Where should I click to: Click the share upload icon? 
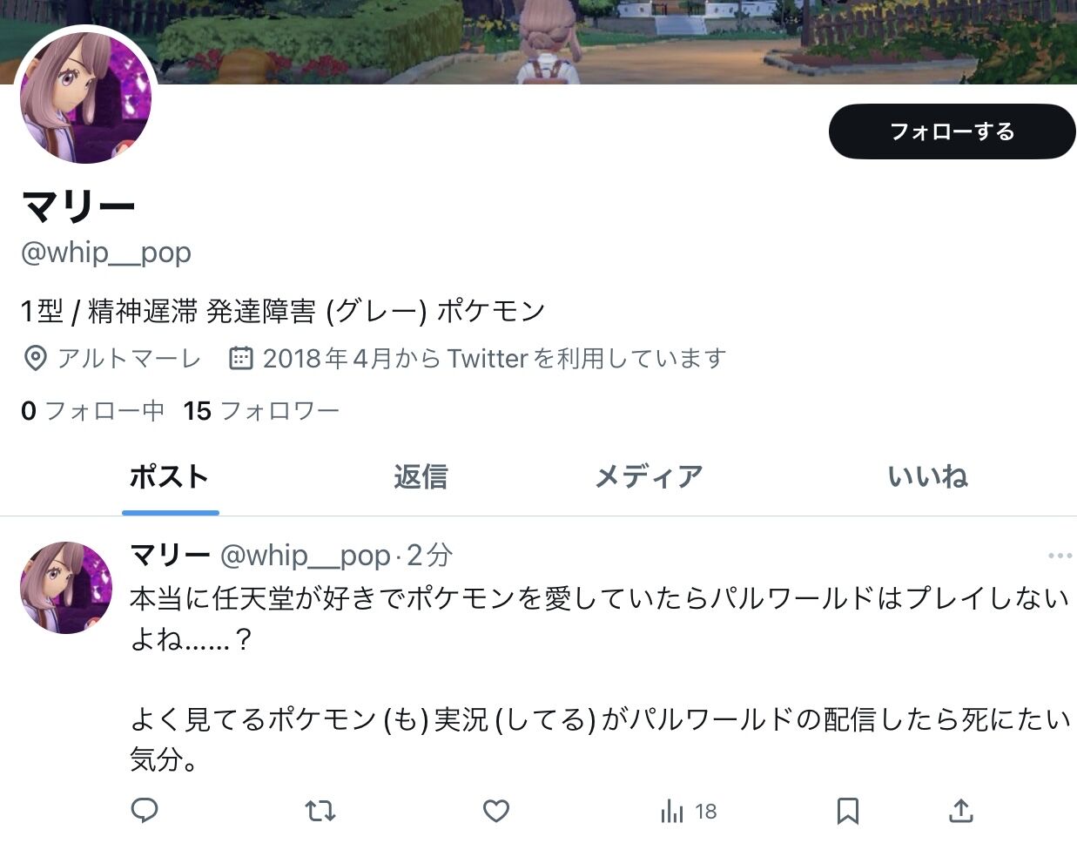(960, 811)
